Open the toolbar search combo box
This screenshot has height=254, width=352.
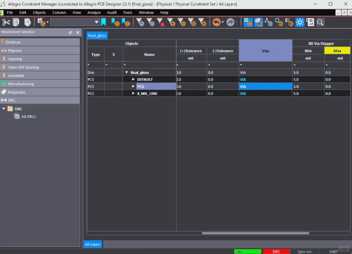click(75, 22)
